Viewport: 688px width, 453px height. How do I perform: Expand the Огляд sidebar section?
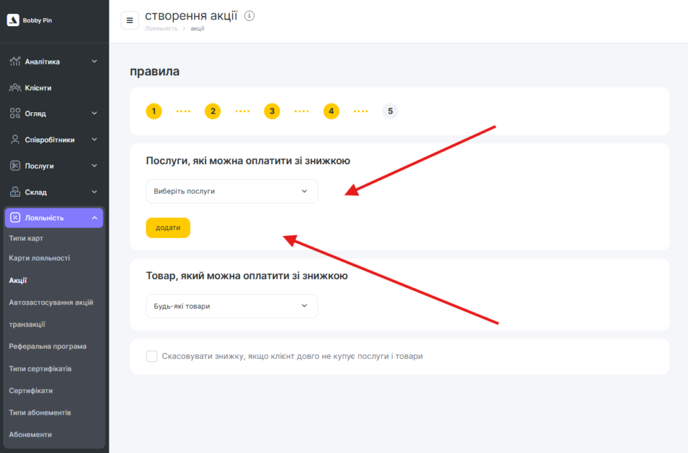click(x=94, y=114)
